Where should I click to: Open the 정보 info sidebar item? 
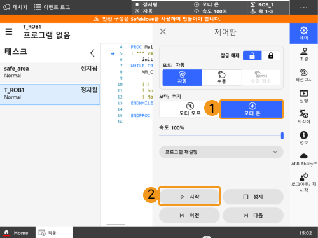point(303,138)
